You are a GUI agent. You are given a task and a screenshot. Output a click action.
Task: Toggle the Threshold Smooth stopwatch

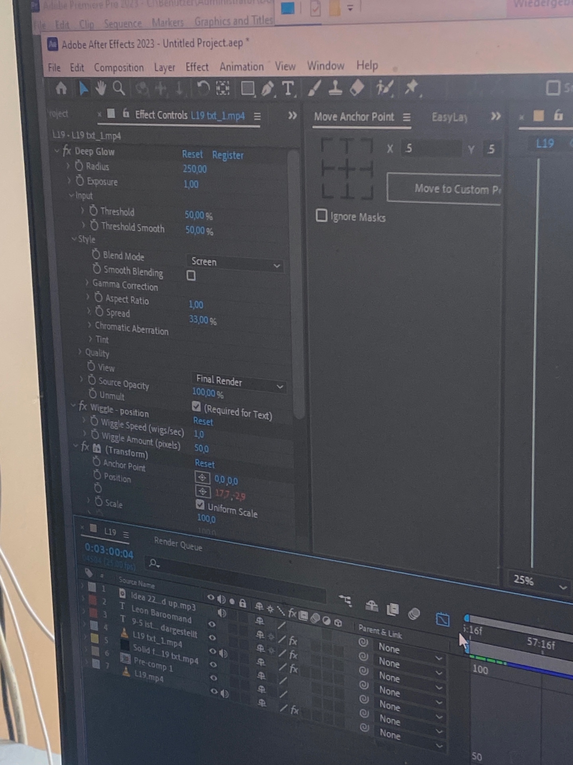[94, 226]
